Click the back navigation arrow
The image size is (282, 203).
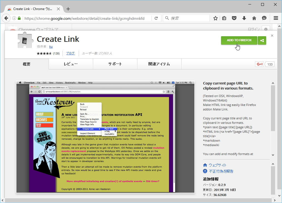coord(6,18)
